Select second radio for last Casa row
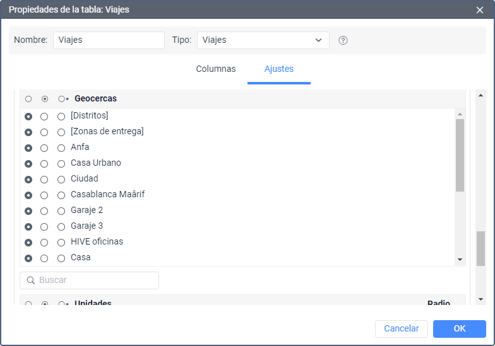 coord(44,258)
